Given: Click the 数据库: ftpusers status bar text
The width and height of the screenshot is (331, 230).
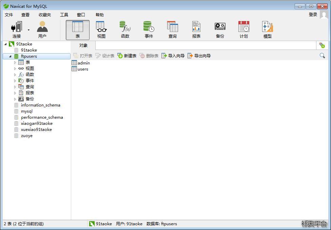Looking at the screenshot, I should click(162, 224).
